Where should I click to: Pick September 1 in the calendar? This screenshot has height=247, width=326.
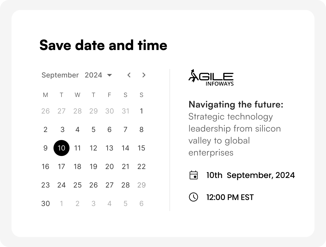point(141,111)
